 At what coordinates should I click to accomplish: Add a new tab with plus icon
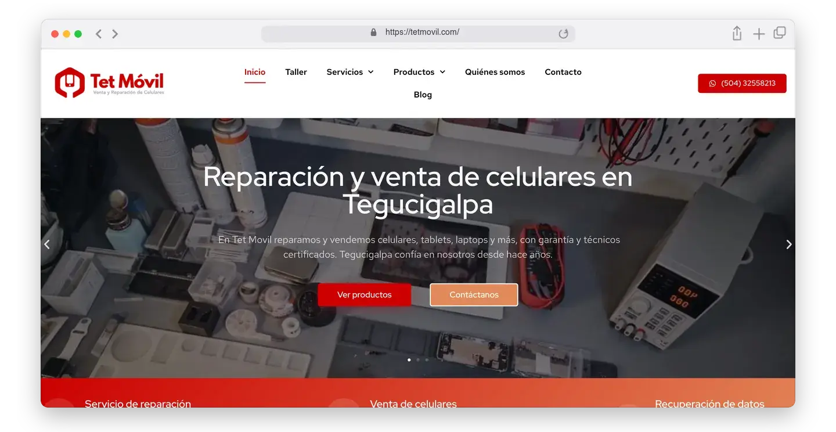(x=759, y=34)
